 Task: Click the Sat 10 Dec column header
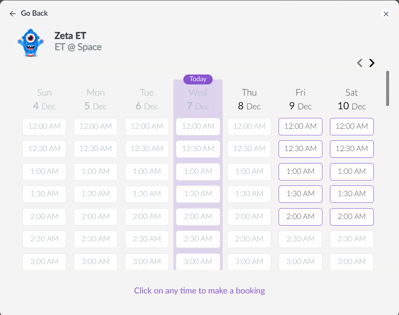click(x=352, y=99)
